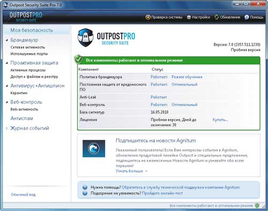Select 'Журнал событий' in the sidebar
The width and height of the screenshot is (268, 211).
tap(29, 128)
